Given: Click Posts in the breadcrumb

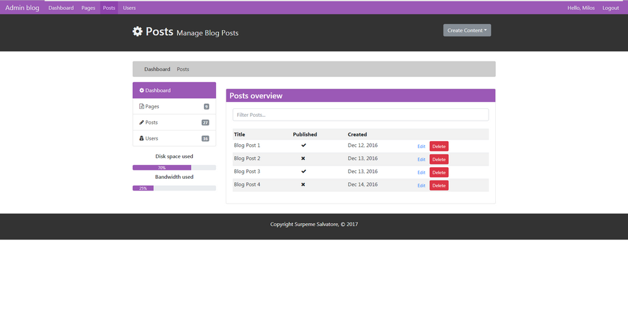Looking at the screenshot, I should coord(183,69).
